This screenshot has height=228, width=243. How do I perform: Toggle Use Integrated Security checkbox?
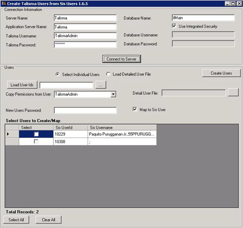click(174, 26)
